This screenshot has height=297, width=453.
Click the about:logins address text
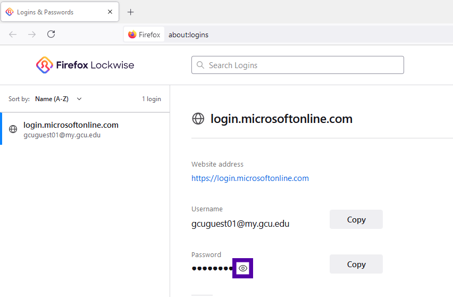tap(188, 35)
